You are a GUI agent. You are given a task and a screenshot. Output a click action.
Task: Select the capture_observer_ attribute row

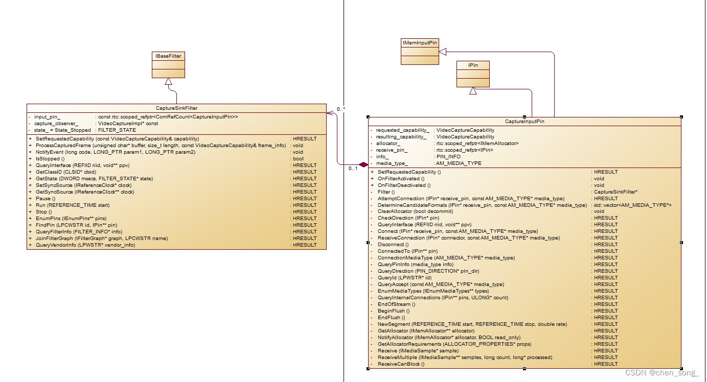(176, 124)
